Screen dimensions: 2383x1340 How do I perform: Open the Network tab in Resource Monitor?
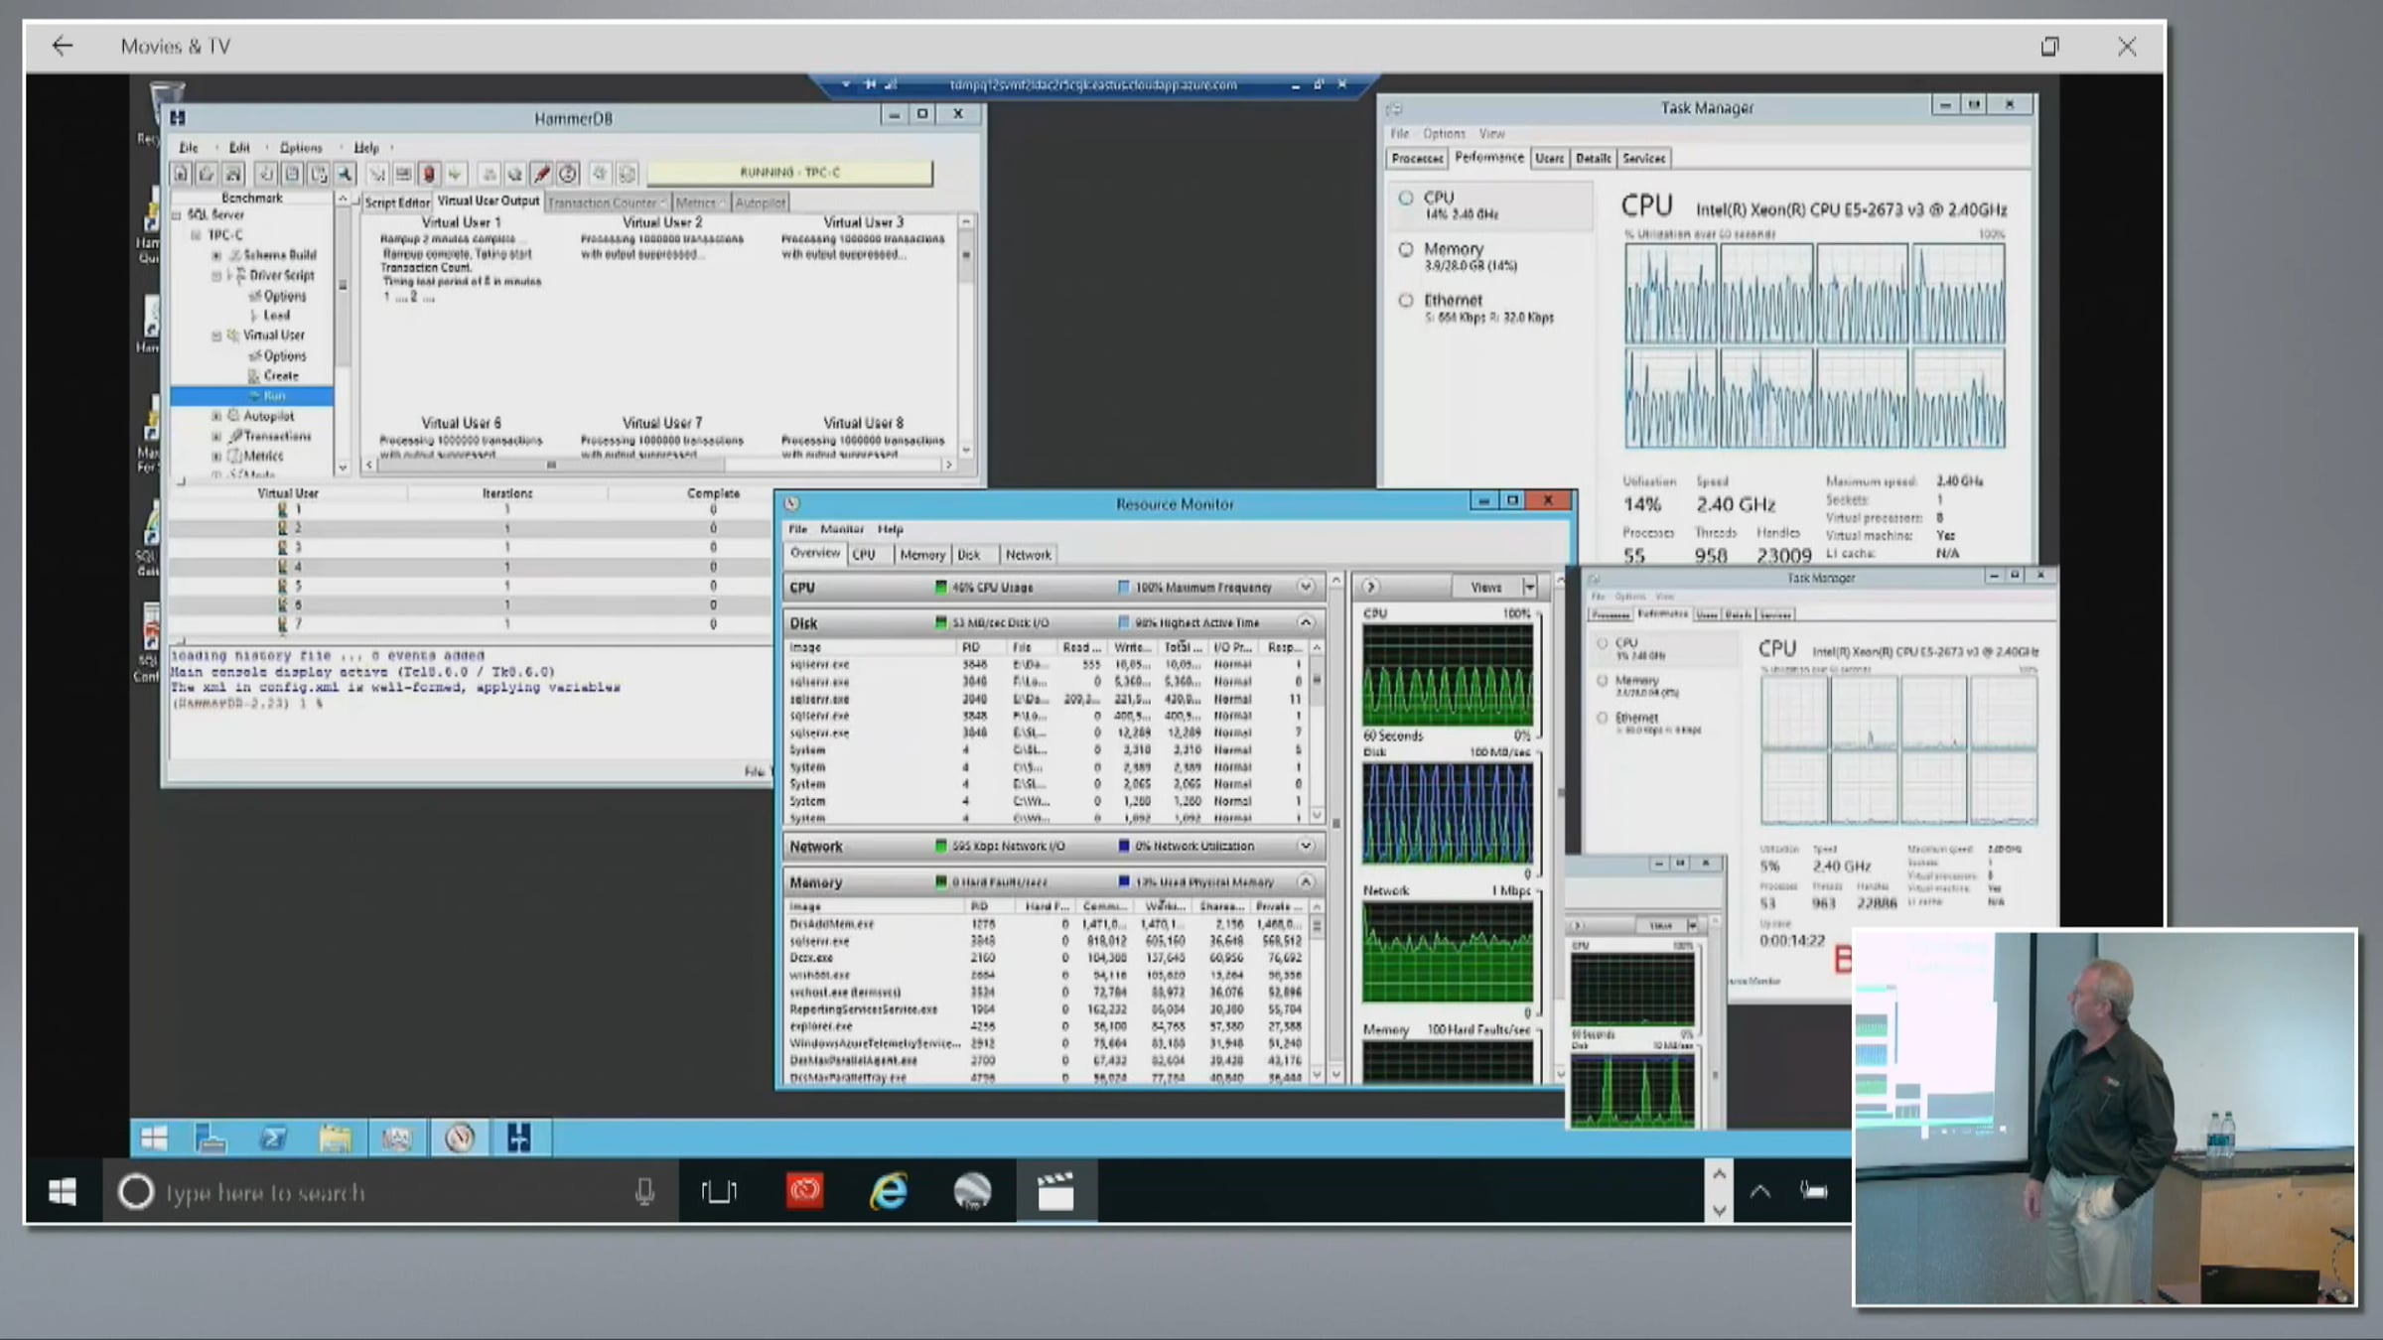(x=1028, y=555)
